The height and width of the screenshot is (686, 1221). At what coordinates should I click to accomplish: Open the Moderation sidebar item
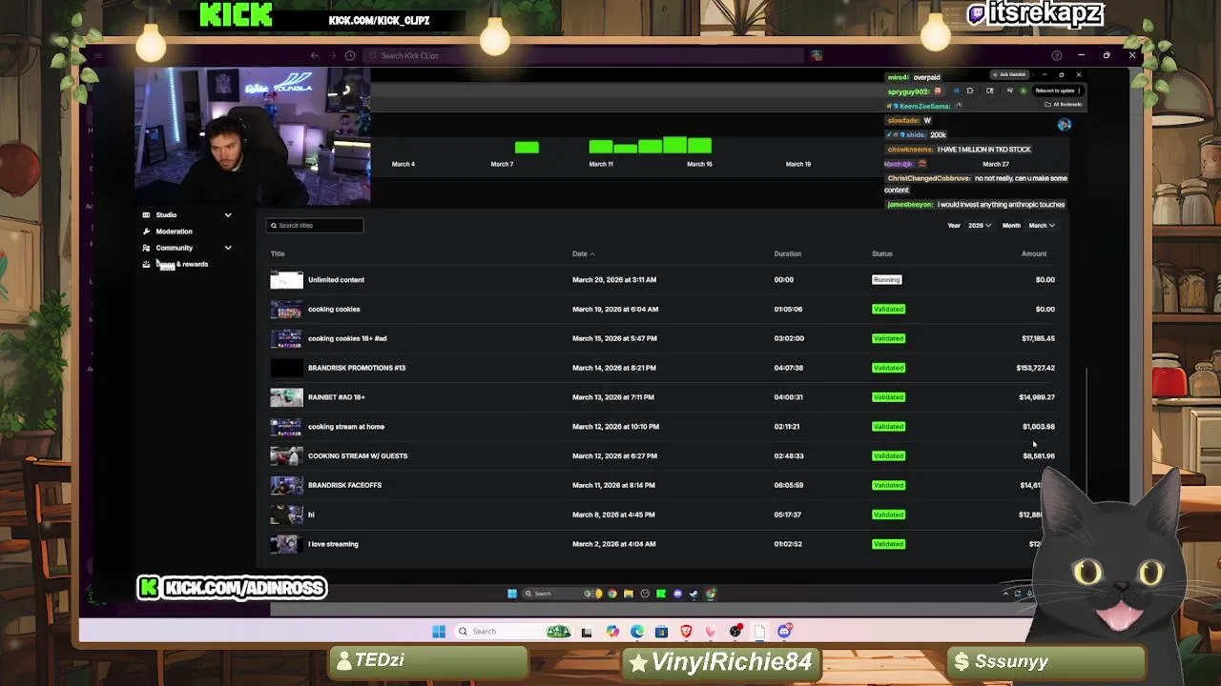pos(174,232)
